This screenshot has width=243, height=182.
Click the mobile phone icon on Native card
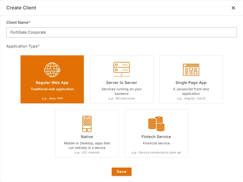(87, 124)
